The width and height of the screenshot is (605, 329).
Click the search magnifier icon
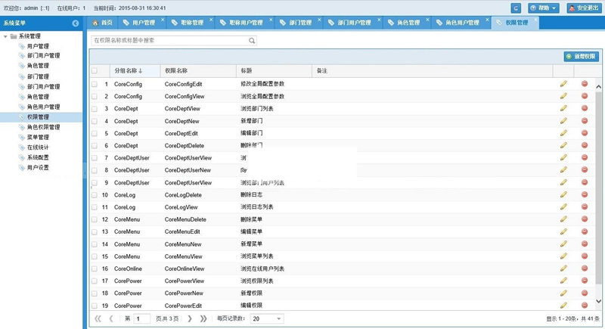[x=252, y=41]
